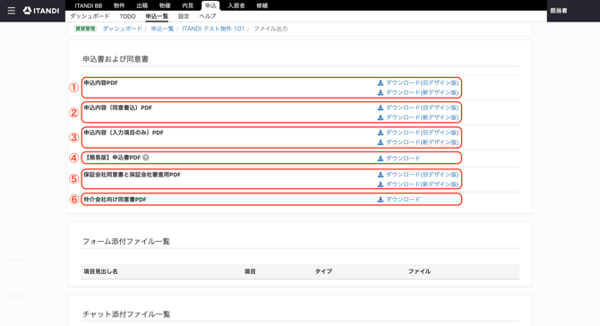Download the 仲介会社向け同意書PDF
The image size is (600, 326).
[399, 200]
